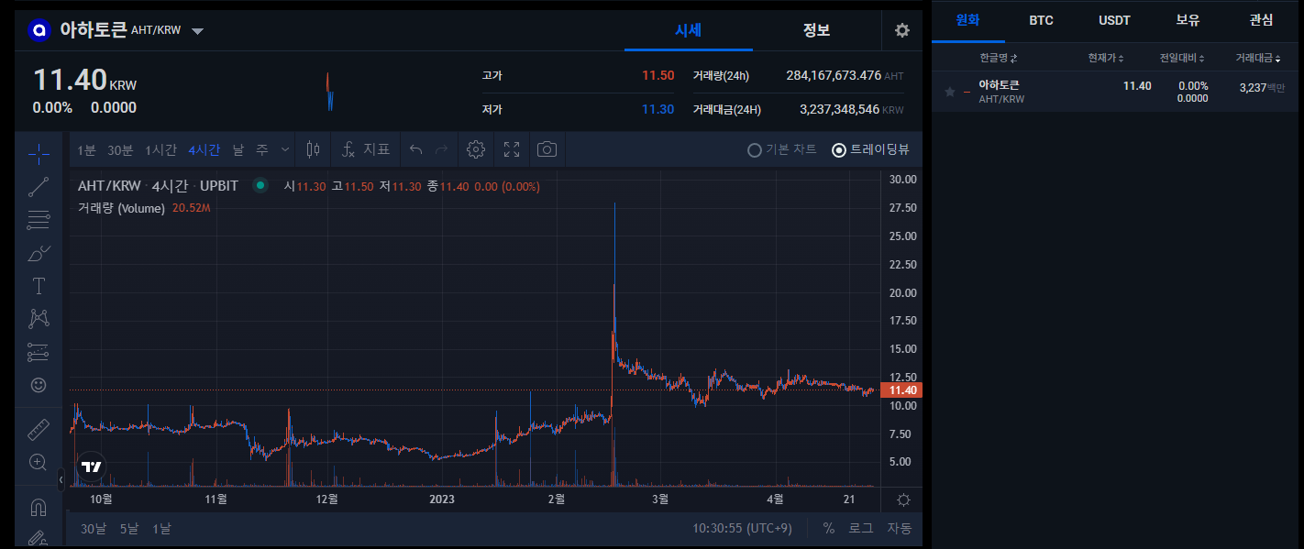The width and height of the screenshot is (1304, 549).
Task: Select the text annotation tool
Action: pyautogui.click(x=39, y=286)
